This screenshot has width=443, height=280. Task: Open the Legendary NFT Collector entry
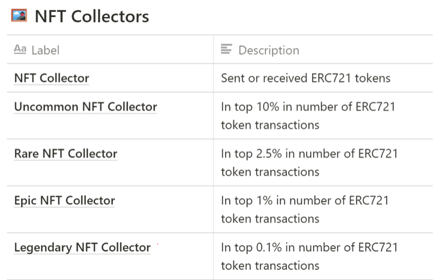point(82,248)
